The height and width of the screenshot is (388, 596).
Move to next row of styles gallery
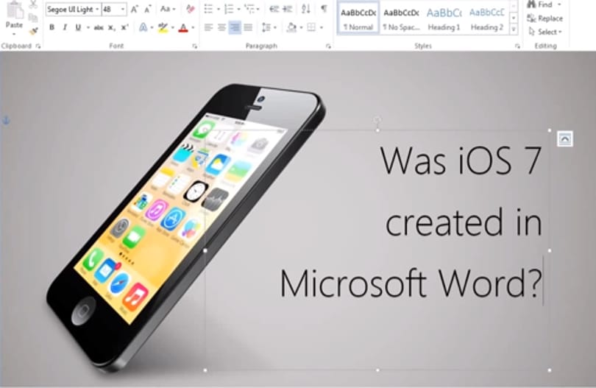coord(514,18)
